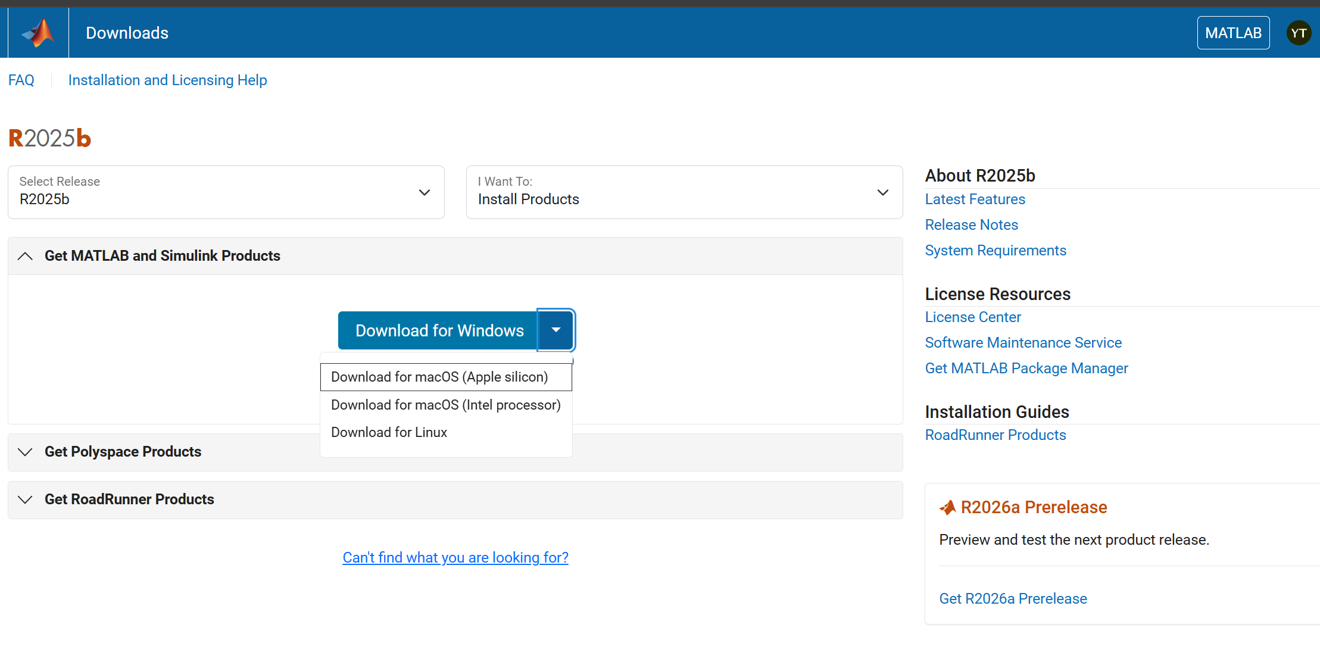Open the Select Release dropdown
The height and width of the screenshot is (665, 1320).
(x=226, y=192)
